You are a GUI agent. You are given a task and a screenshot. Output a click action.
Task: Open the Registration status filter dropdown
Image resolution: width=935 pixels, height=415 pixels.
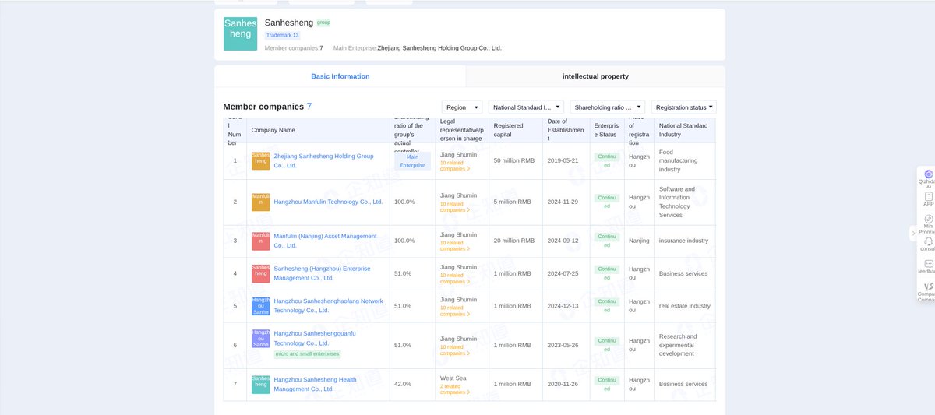(x=684, y=107)
